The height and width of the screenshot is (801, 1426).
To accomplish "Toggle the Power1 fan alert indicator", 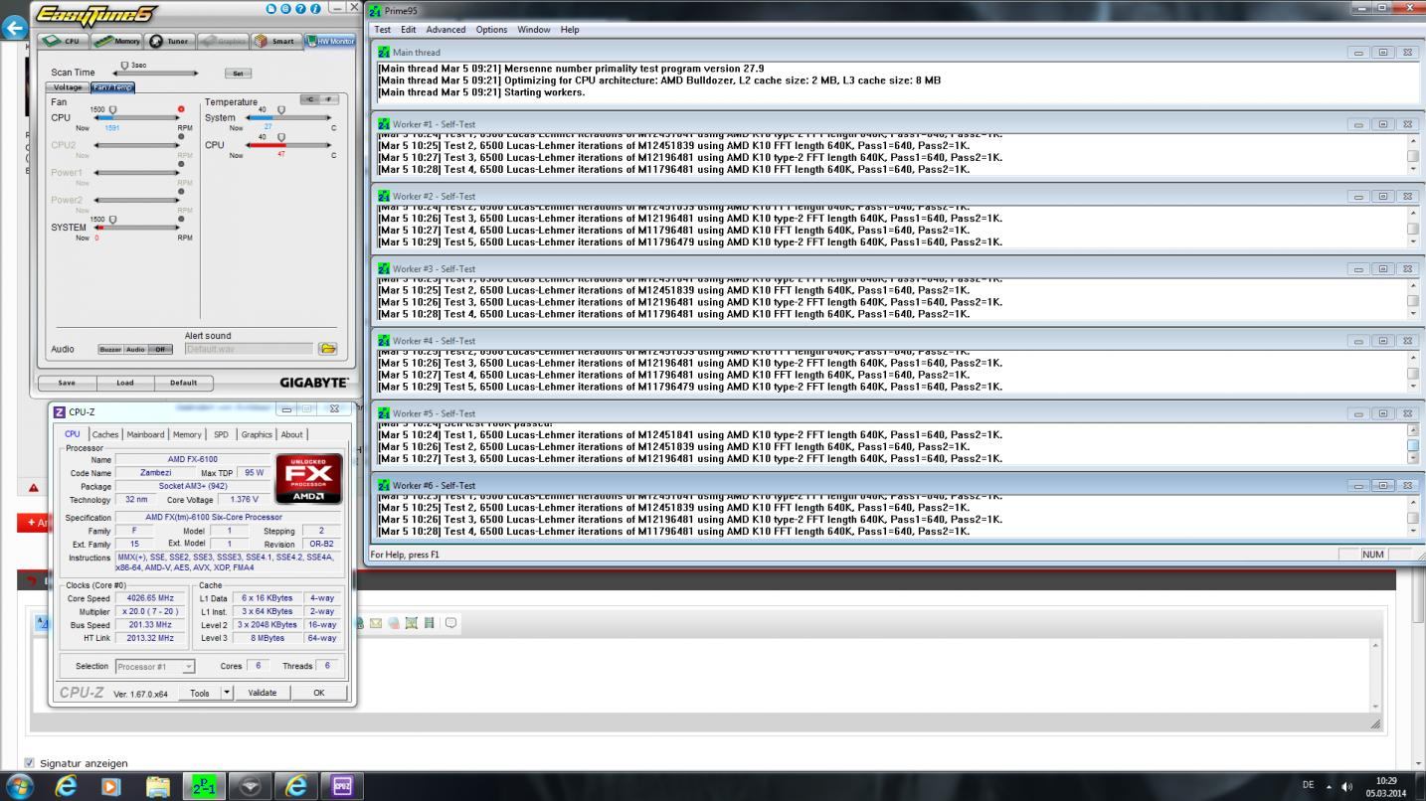I will (x=181, y=165).
